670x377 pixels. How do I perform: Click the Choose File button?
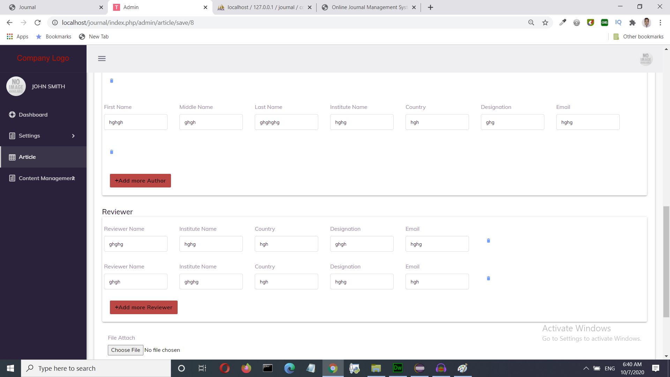click(125, 350)
